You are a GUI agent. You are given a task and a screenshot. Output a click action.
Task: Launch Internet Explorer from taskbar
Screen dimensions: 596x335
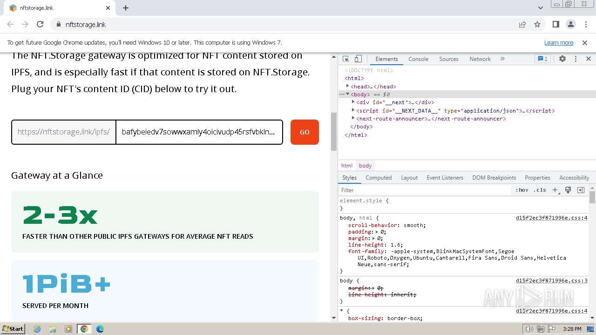point(37,329)
